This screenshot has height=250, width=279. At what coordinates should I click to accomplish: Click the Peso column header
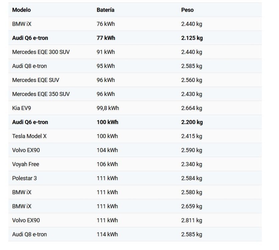pyautogui.click(x=187, y=10)
